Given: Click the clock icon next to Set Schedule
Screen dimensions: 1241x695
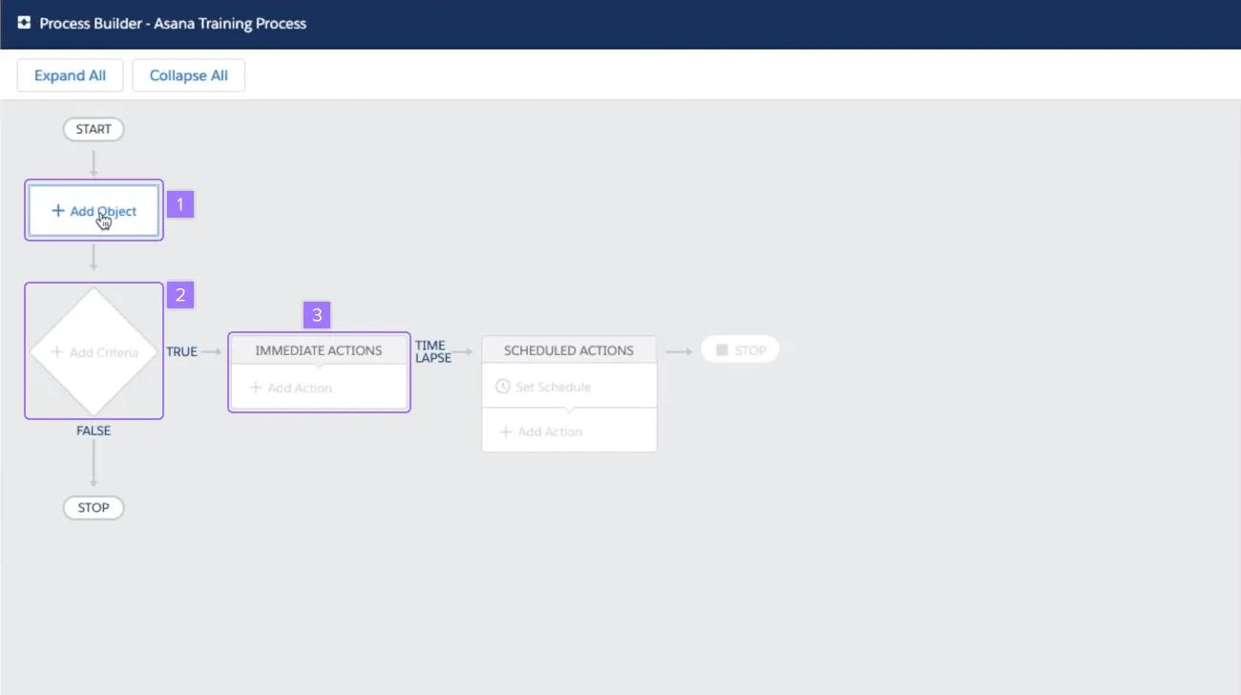Looking at the screenshot, I should click(x=502, y=386).
